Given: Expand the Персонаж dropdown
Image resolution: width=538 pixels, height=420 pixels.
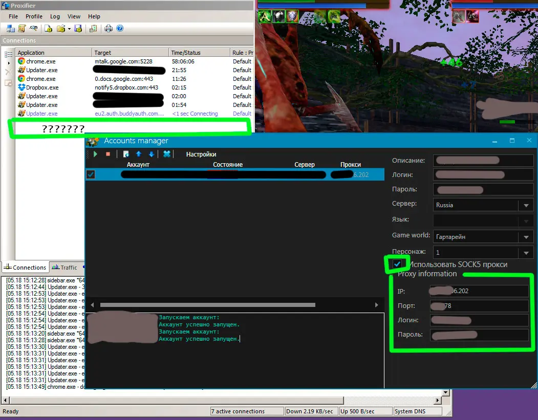Looking at the screenshot, I should (x=525, y=253).
